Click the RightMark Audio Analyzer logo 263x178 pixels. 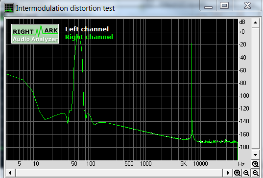coord(35,34)
